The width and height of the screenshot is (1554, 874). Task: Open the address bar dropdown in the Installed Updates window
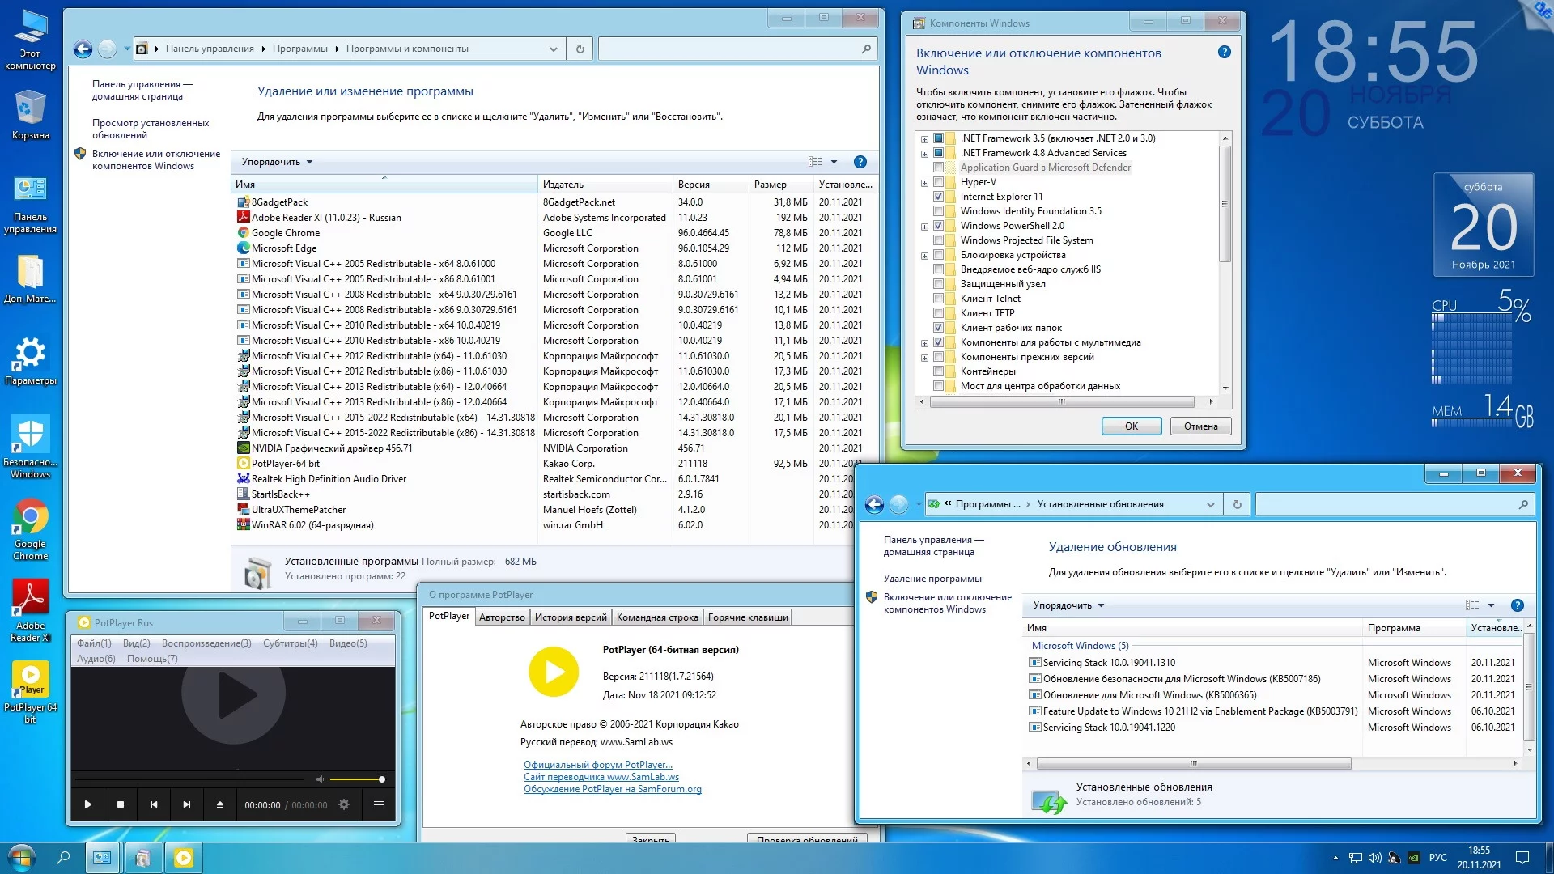[1210, 504]
